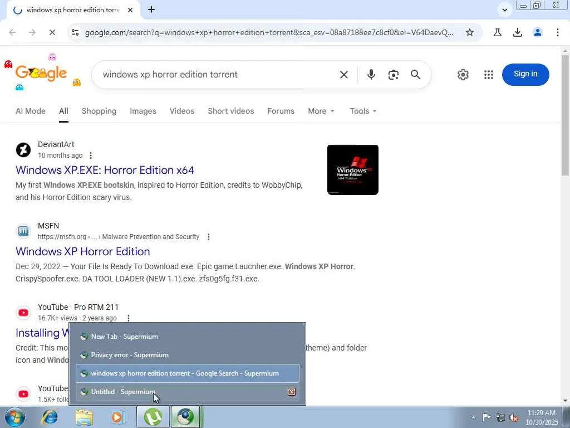570x428 pixels.
Task: Switch to Short videos tab
Action: coord(231,111)
